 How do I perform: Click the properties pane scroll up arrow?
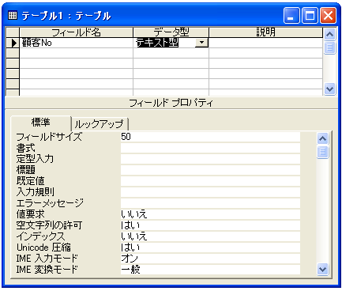(x=323, y=138)
